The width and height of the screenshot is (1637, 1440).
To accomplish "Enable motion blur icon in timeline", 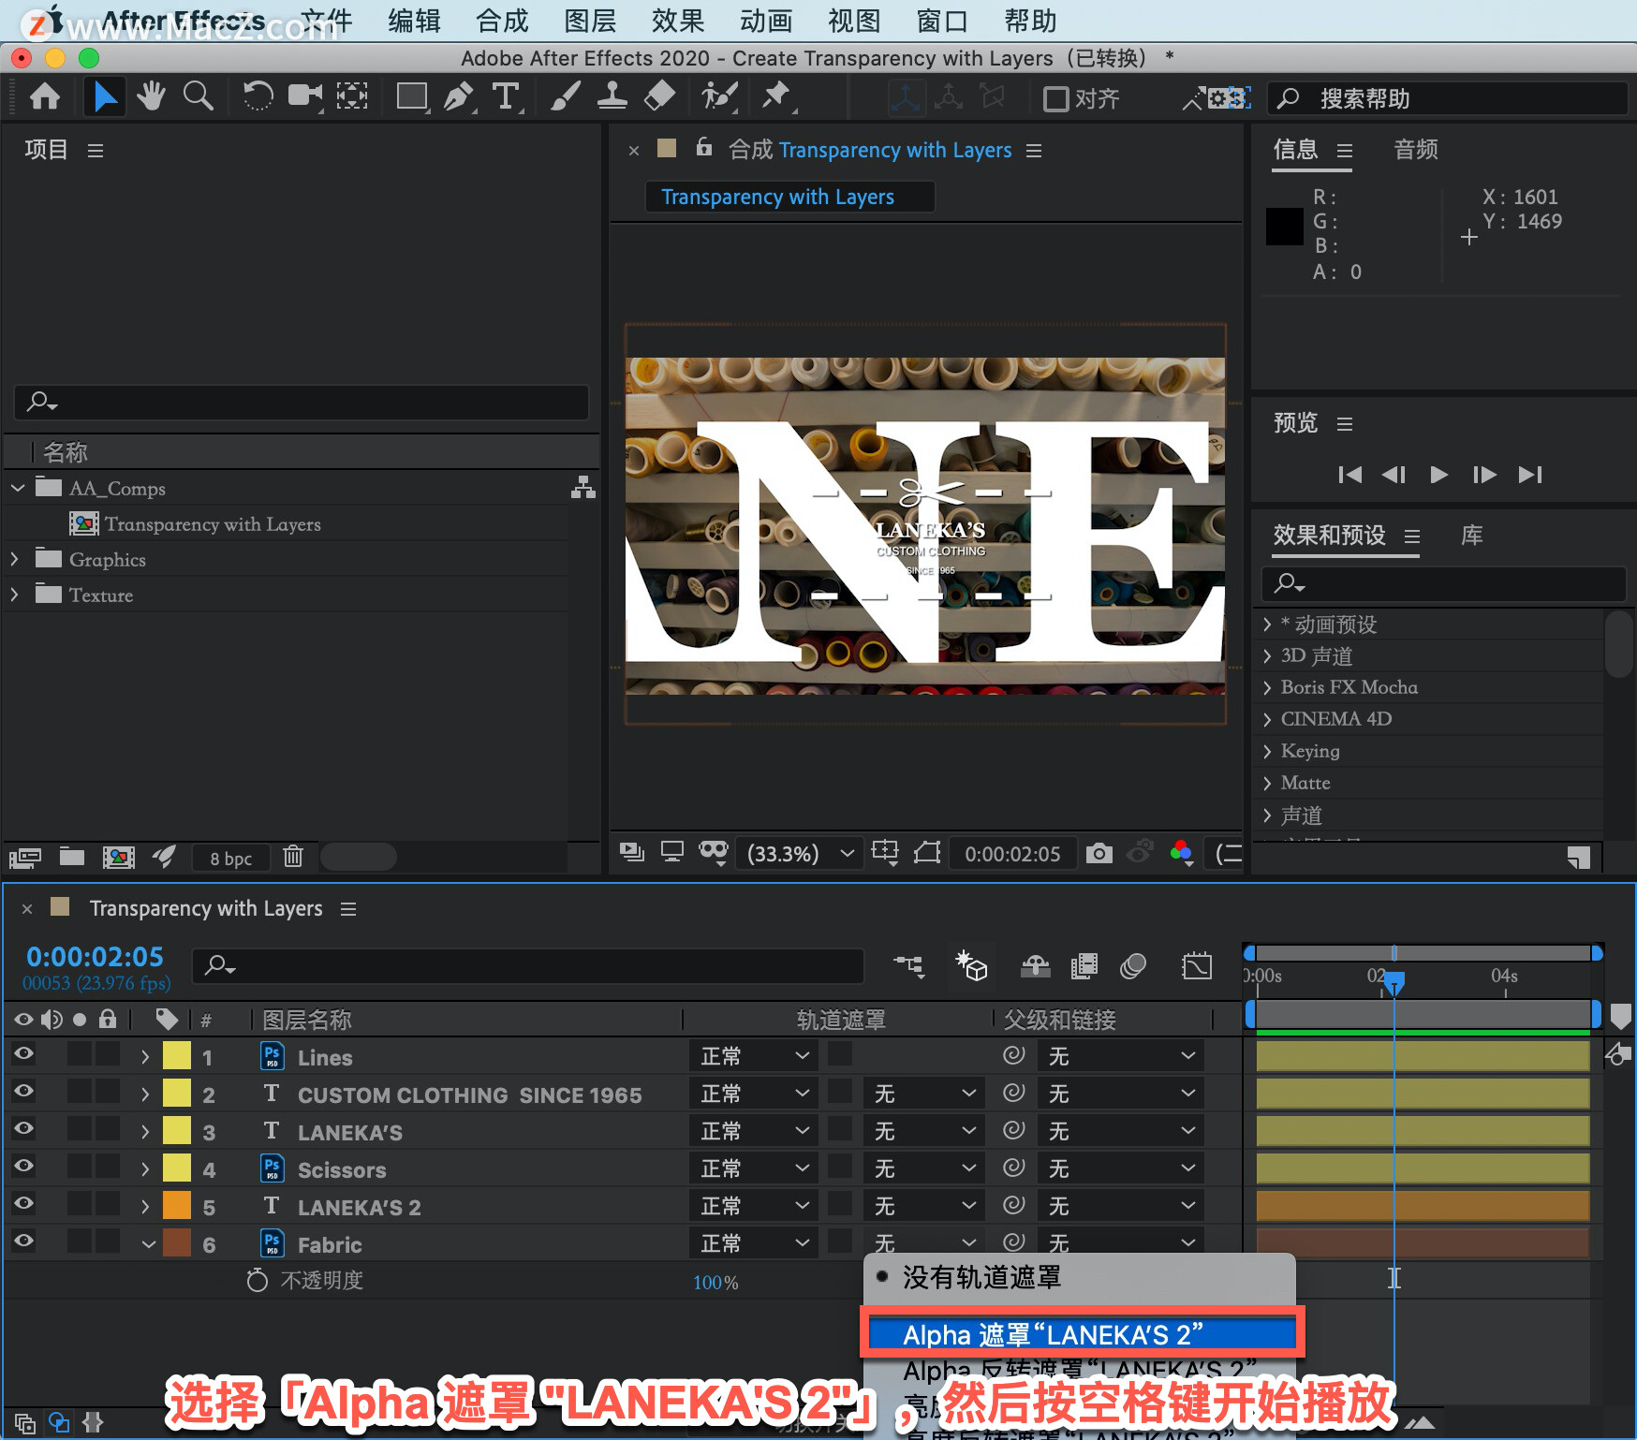I will click(1133, 965).
